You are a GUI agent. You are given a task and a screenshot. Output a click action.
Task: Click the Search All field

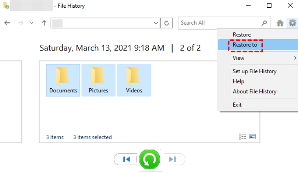click(x=220, y=23)
